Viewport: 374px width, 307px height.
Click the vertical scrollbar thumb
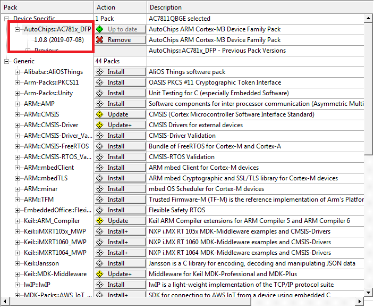pyautogui.click(x=369, y=89)
